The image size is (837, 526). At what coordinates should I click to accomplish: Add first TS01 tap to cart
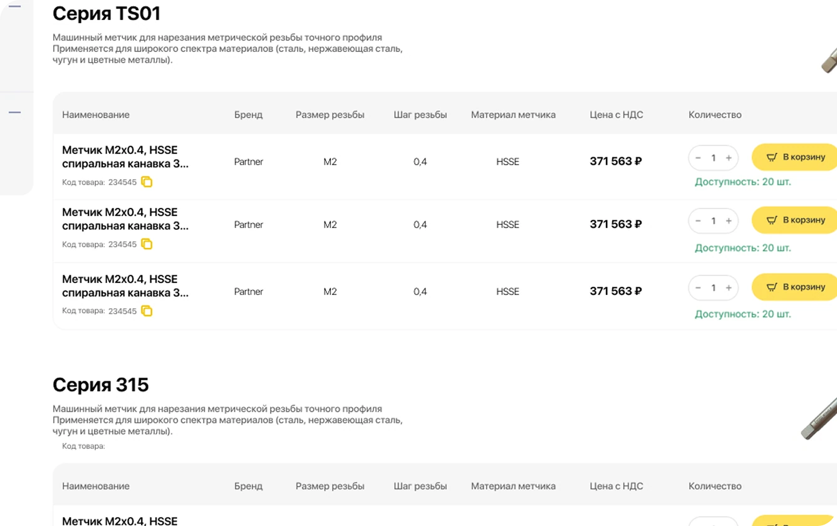click(x=794, y=157)
